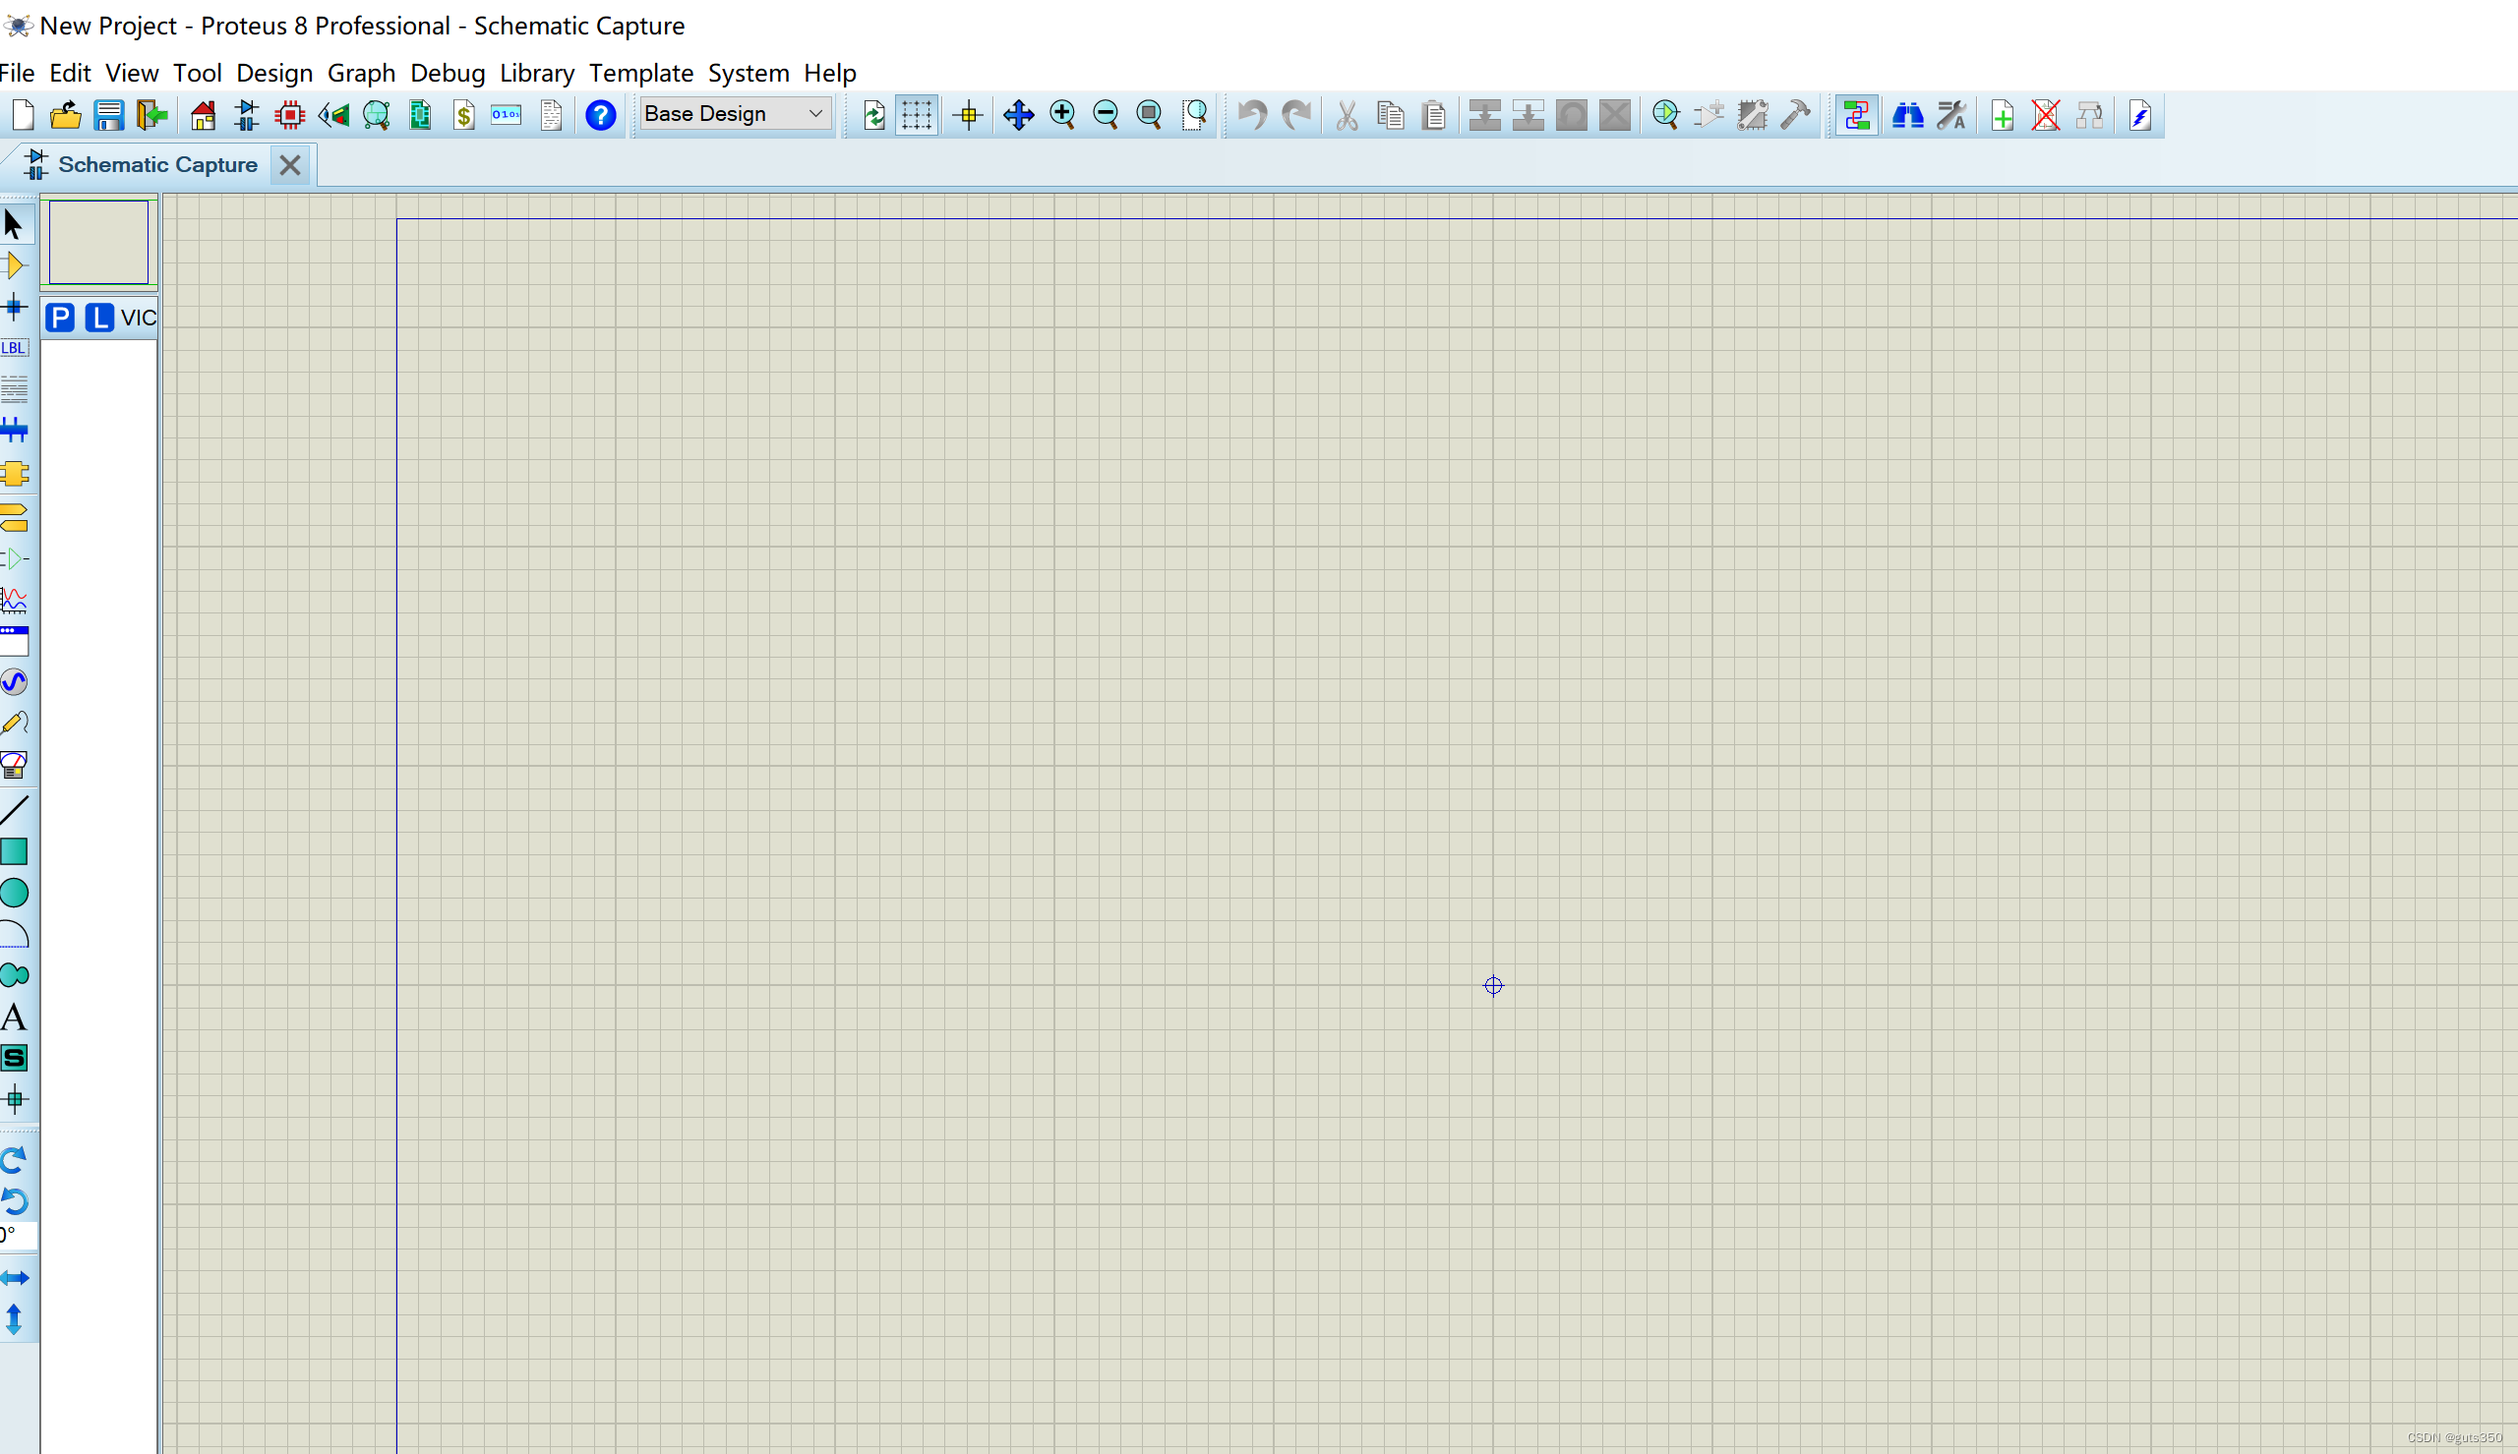Click the Pick from Libraries P button
The image size is (2518, 1454).
pos(60,318)
